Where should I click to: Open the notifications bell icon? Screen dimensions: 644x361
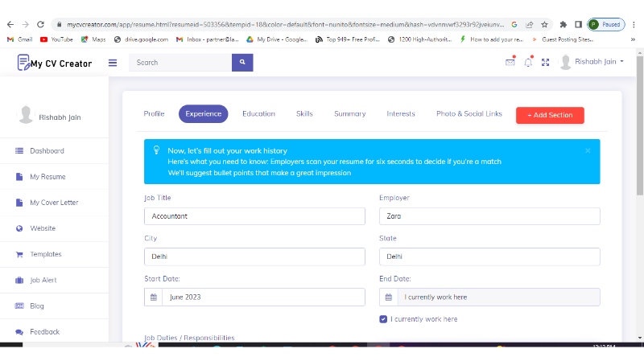(528, 62)
